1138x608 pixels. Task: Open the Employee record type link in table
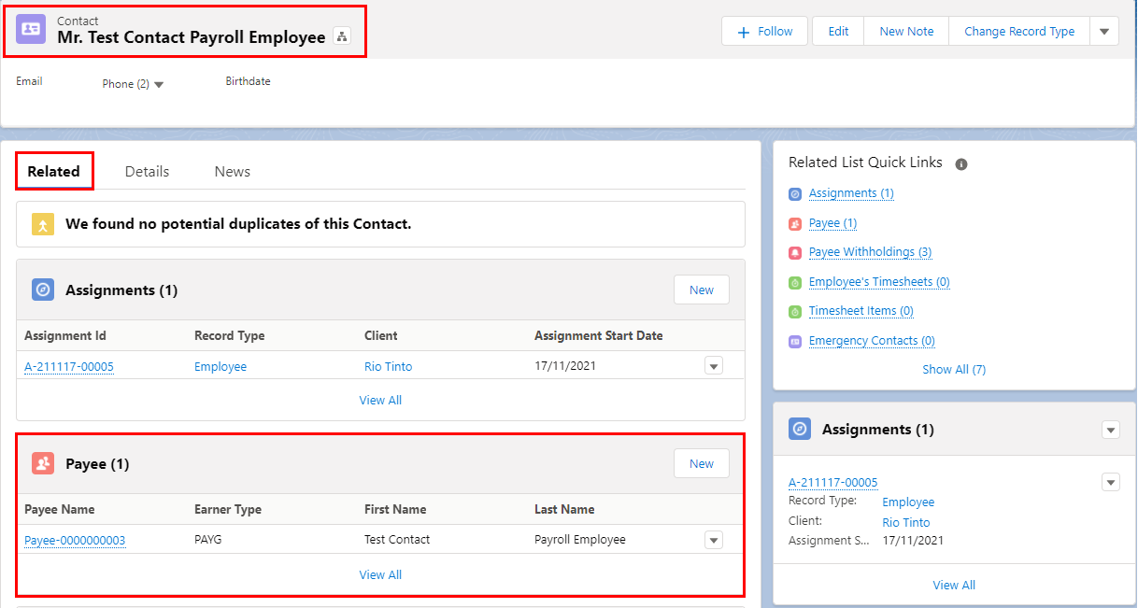point(220,367)
